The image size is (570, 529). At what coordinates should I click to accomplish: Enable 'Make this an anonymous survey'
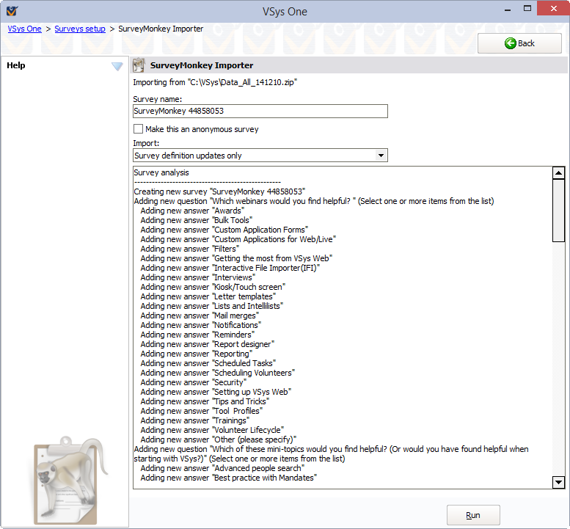pyautogui.click(x=138, y=129)
